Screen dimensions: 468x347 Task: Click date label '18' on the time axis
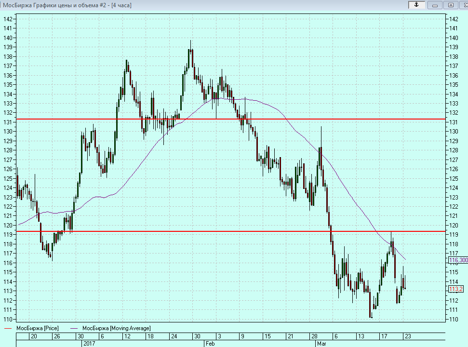[150, 336]
